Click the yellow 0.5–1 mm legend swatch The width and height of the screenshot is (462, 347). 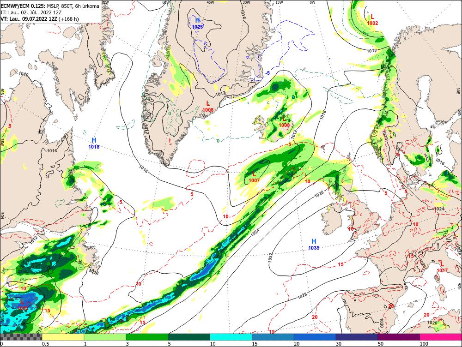63,337
